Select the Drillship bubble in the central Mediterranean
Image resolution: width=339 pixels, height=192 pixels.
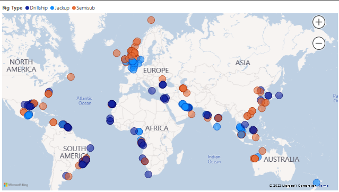(x=152, y=91)
